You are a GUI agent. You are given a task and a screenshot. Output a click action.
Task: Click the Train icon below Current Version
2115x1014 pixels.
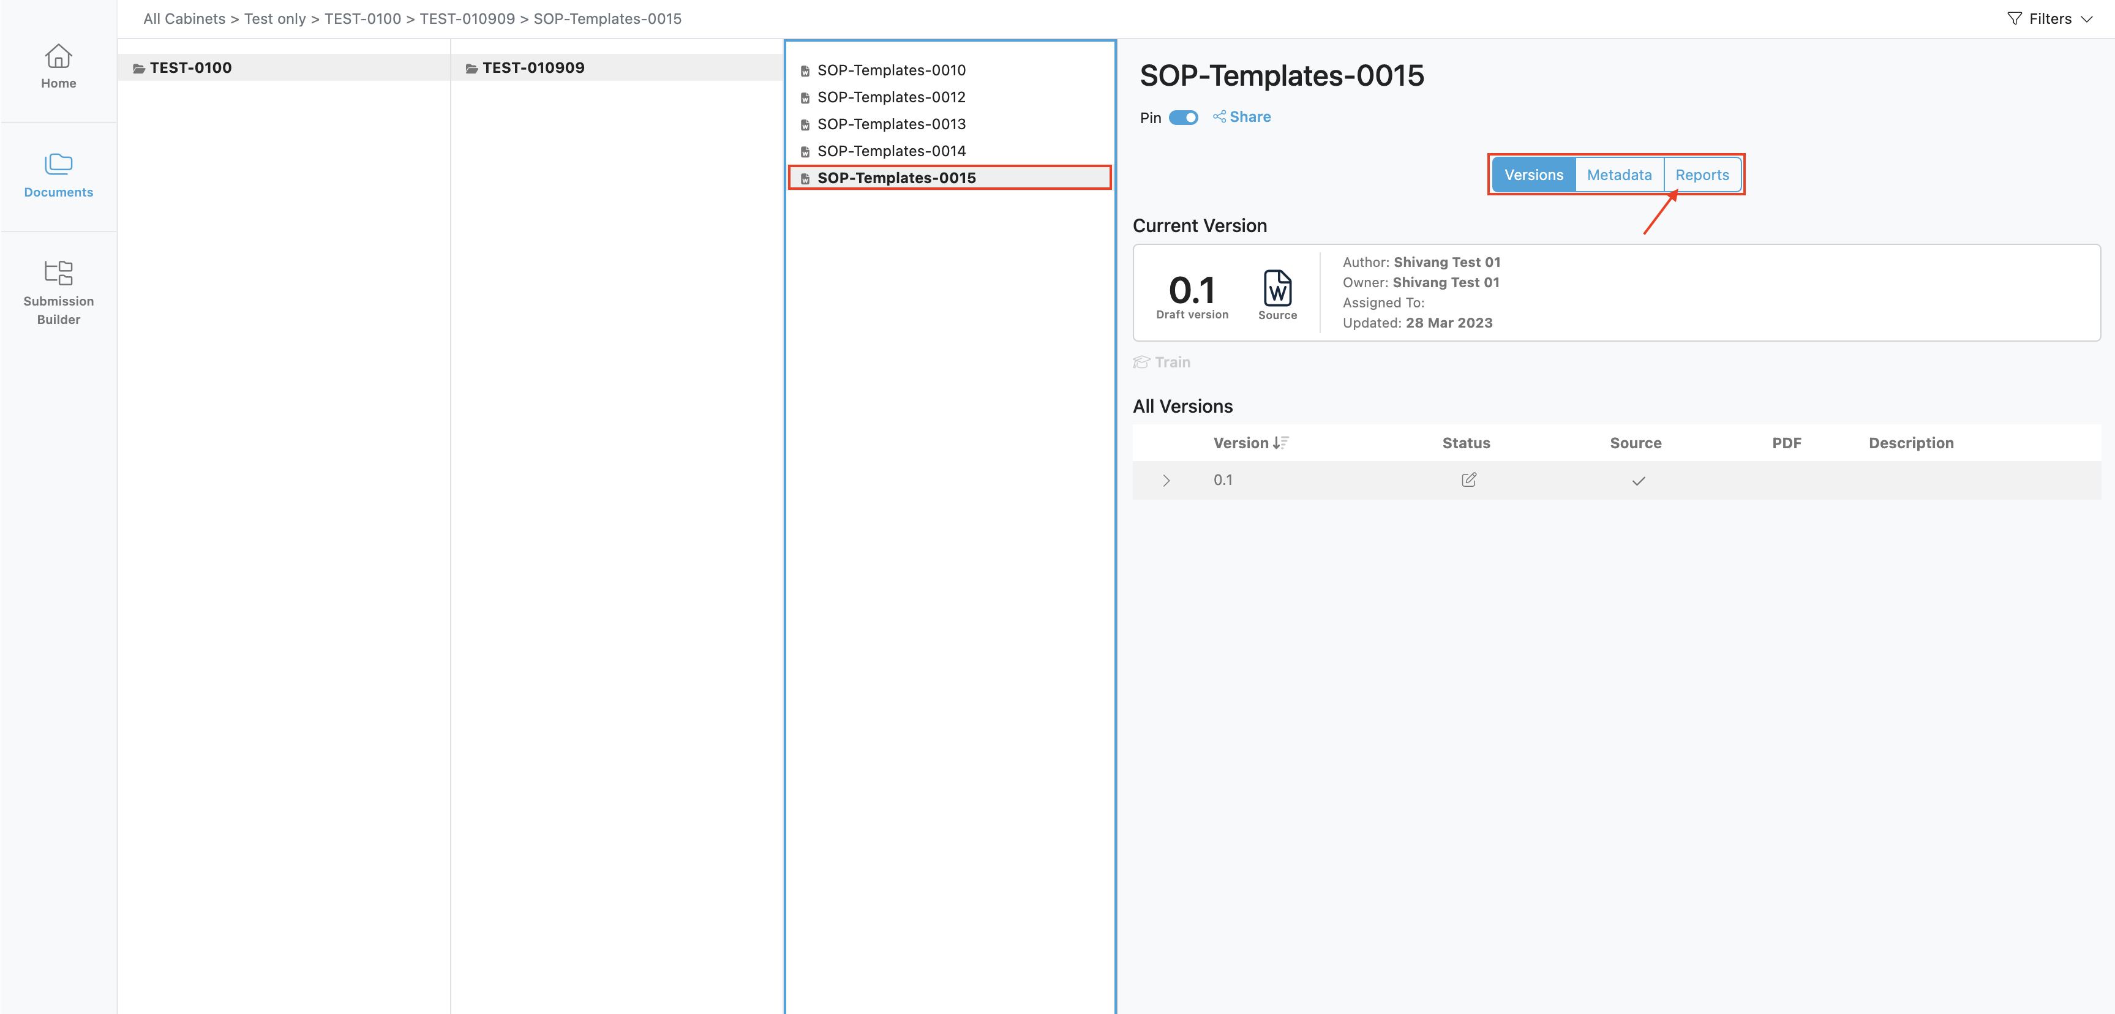[1141, 362]
